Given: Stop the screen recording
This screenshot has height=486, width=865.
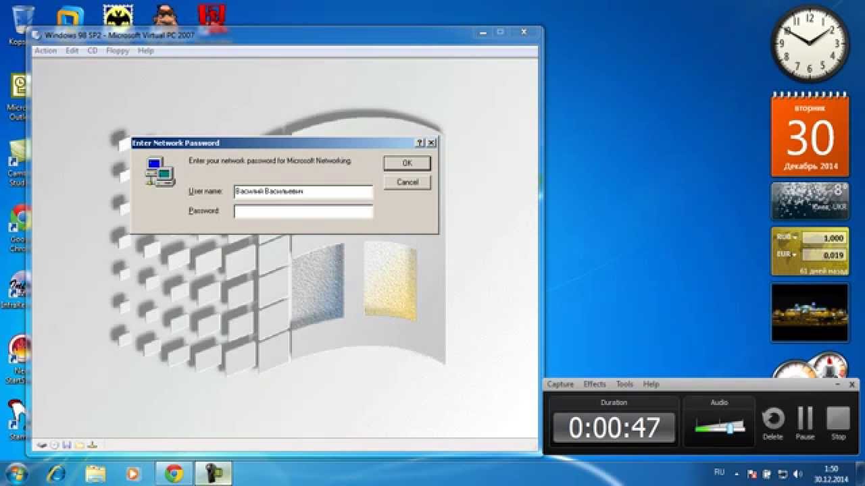Looking at the screenshot, I should point(838,423).
